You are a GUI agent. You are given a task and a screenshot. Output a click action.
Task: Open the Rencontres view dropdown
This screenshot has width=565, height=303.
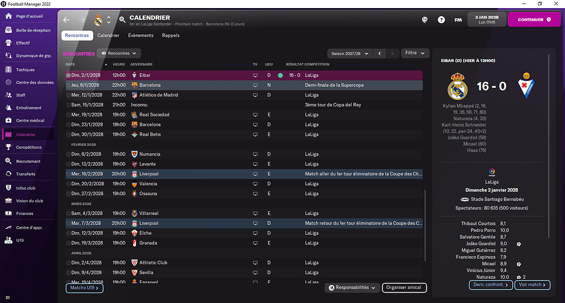tap(120, 54)
